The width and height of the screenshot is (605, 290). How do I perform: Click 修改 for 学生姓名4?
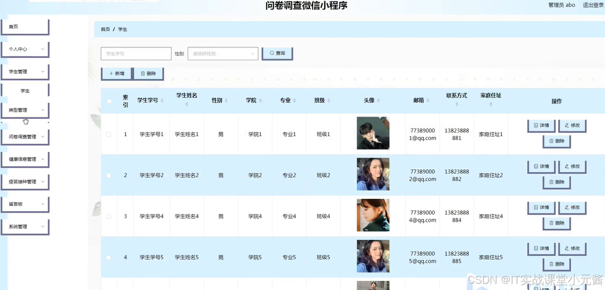tap(572, 208)
